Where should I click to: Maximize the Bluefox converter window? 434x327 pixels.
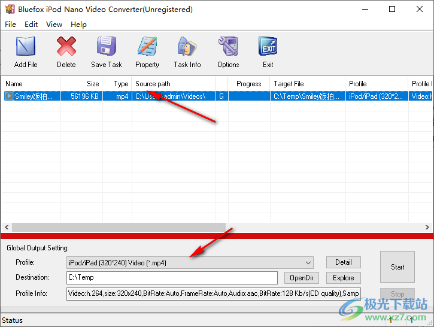coord(392,9)
